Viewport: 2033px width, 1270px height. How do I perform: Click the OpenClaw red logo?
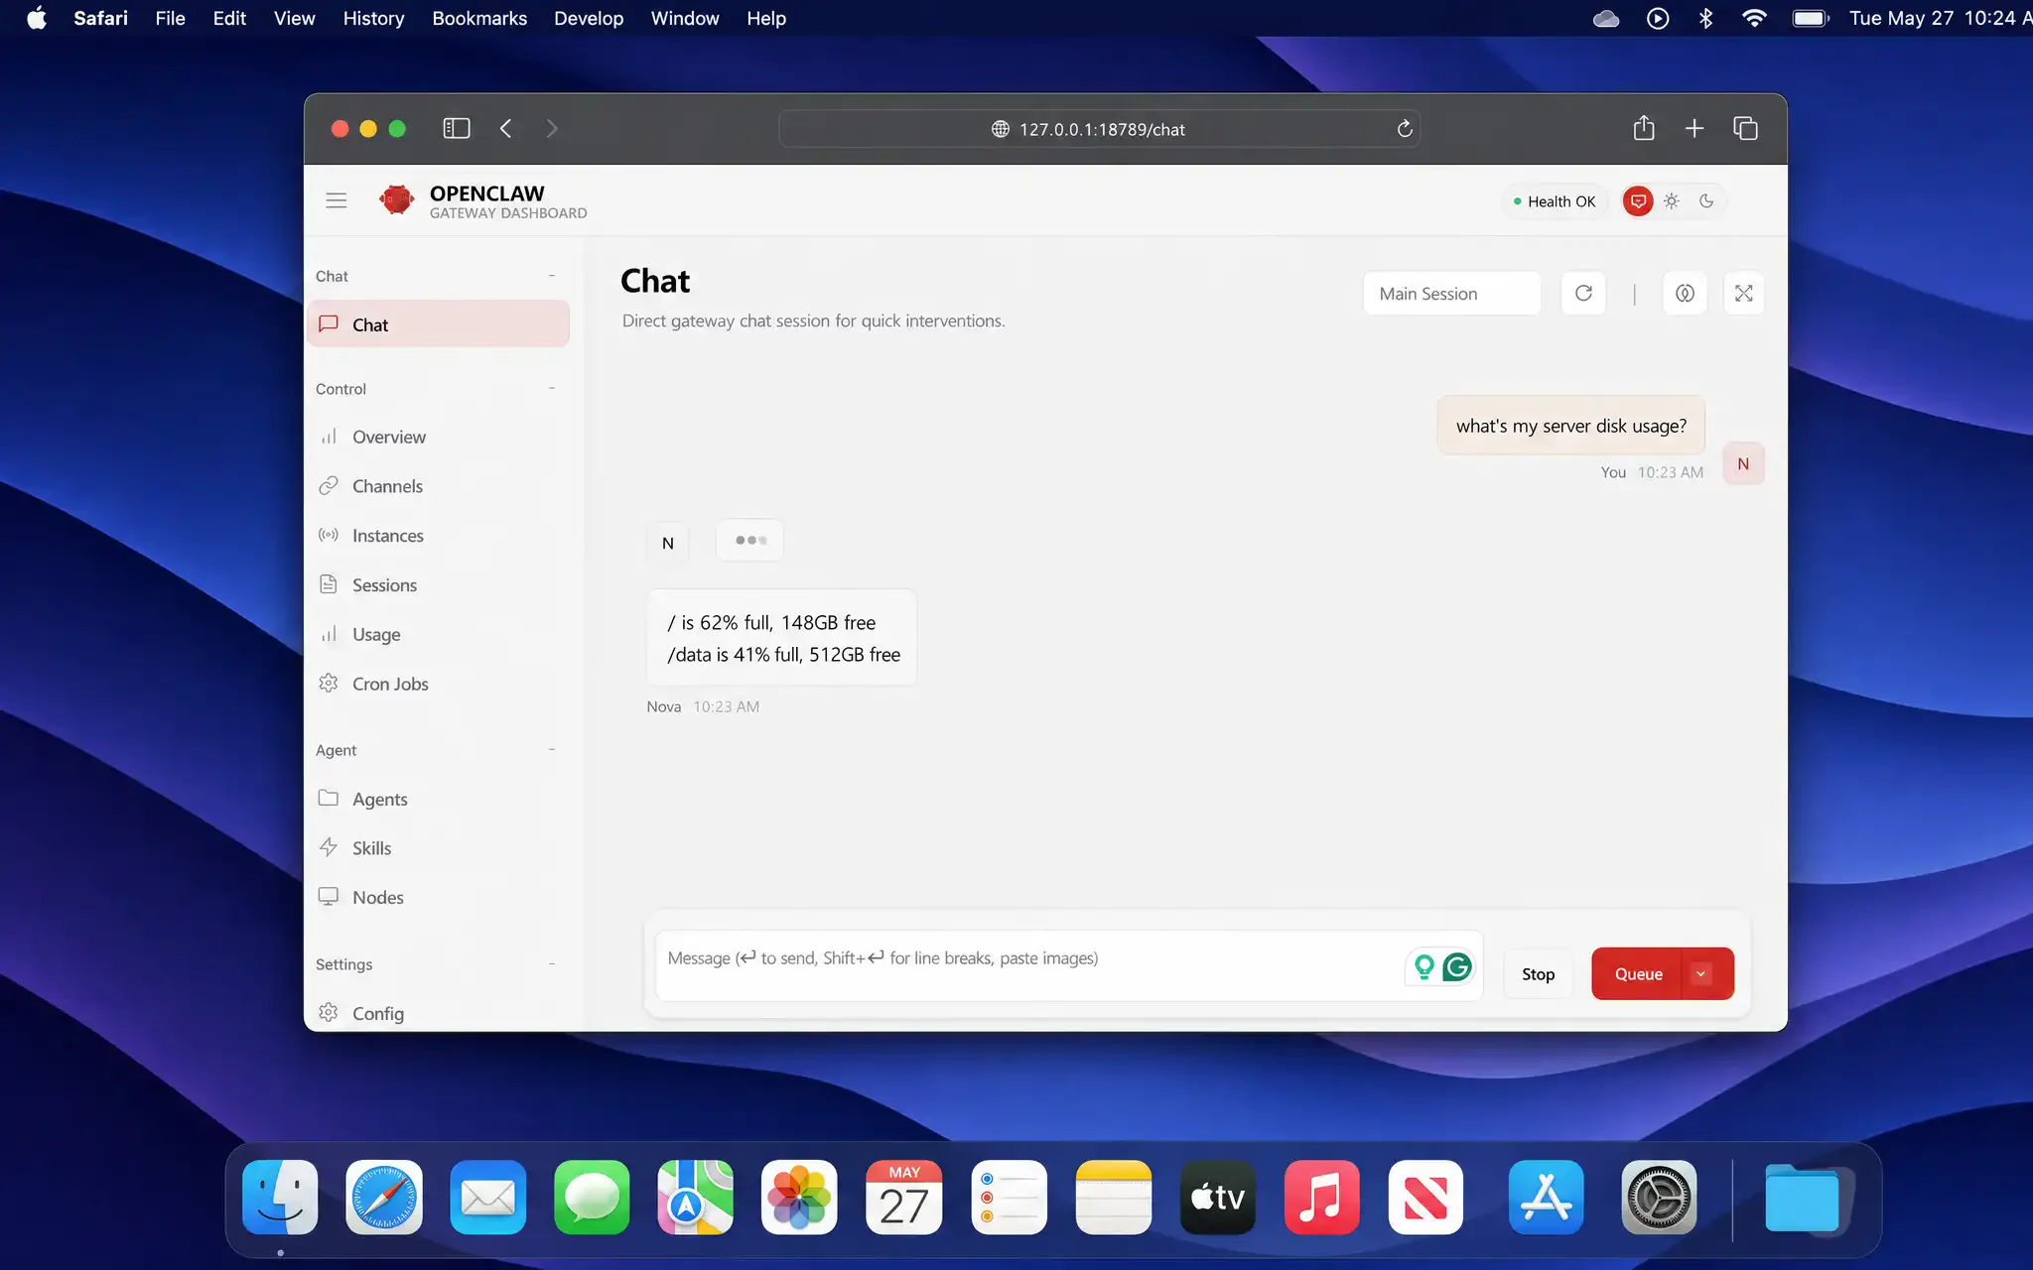click(397, 200)
